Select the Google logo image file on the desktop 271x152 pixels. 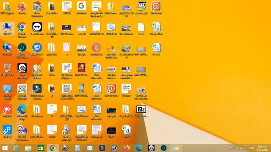point(81,8)
